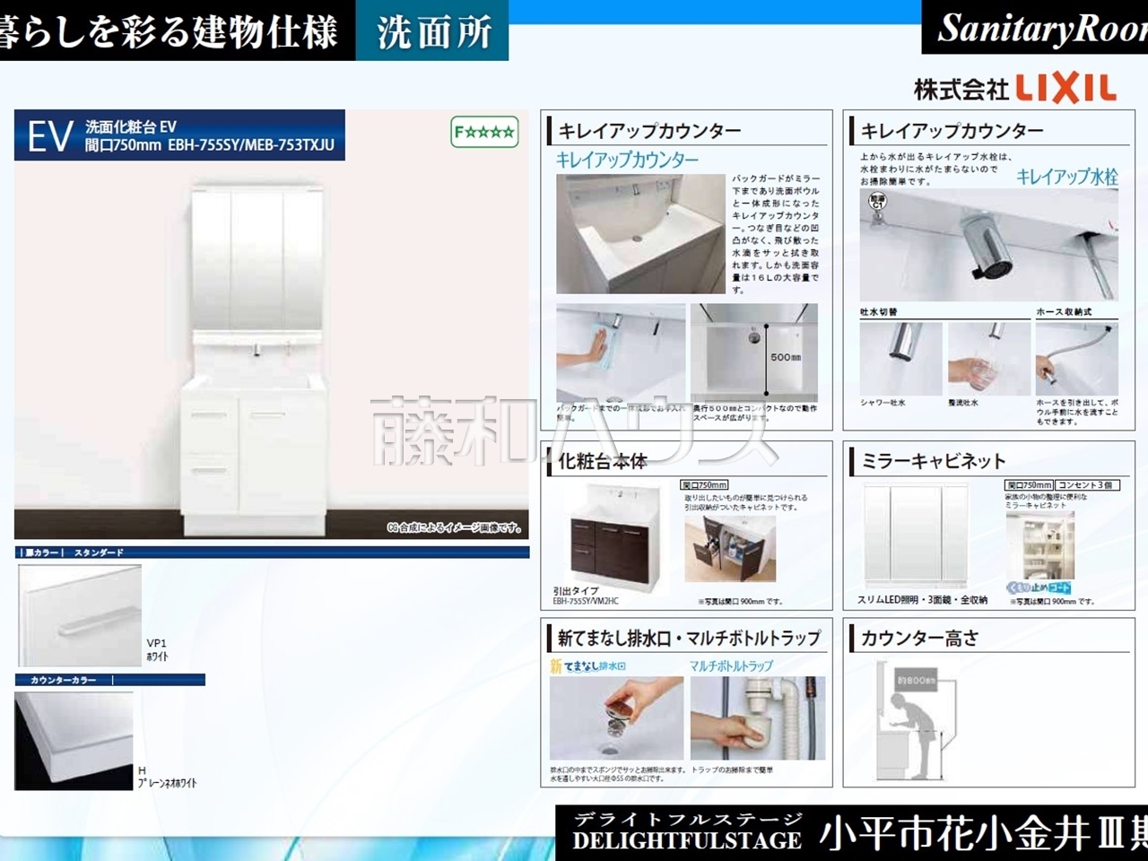Select the くもり止めコート badge
The image size is (1148, 861).
(1038, 587)
